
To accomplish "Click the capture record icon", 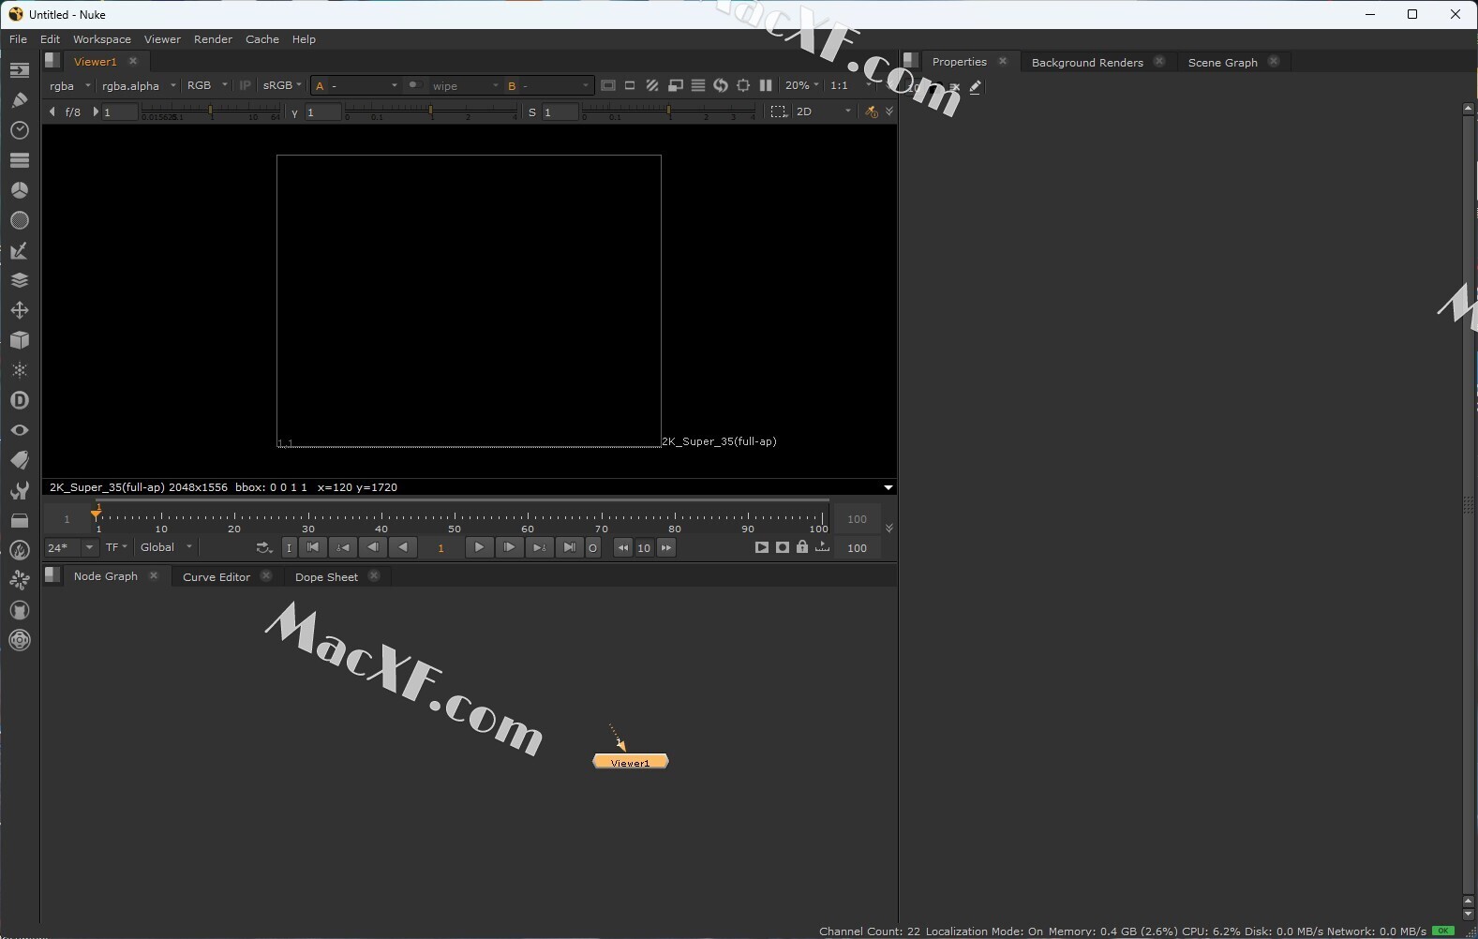I will [783, 547].
